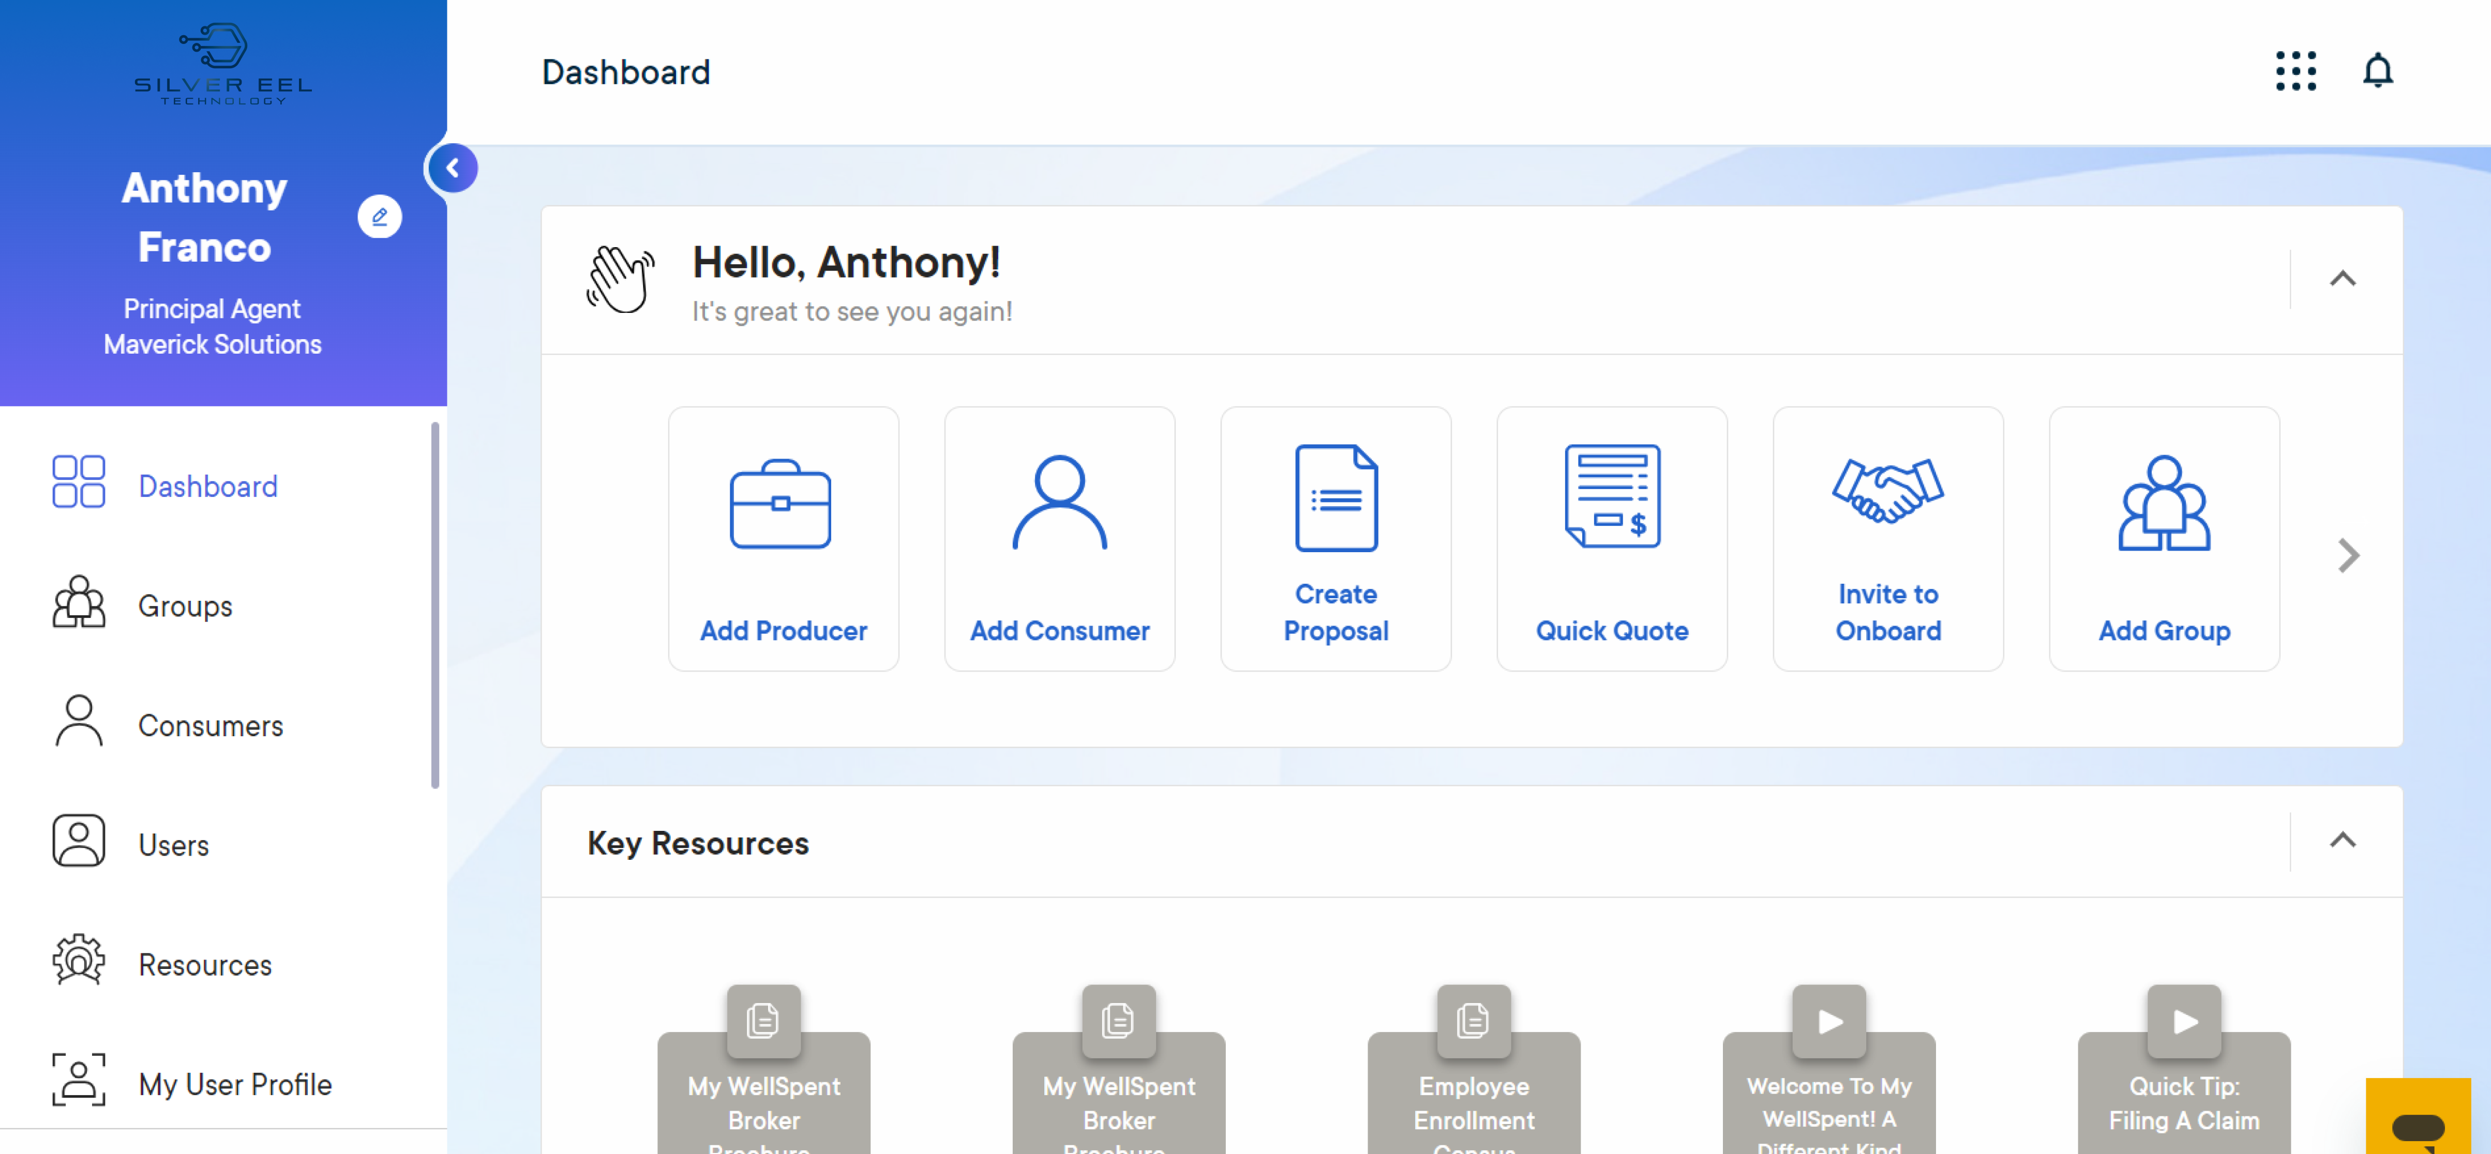
Task: Click the Add Consumer person icon
Action: pyautogui.click(x=1060, y=503)
